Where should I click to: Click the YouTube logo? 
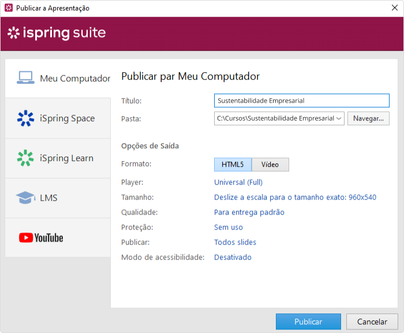(x=41, y=238)
